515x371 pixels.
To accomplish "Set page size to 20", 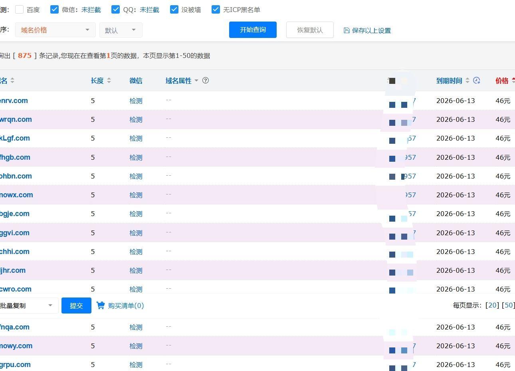I will [x=492, y=305].
